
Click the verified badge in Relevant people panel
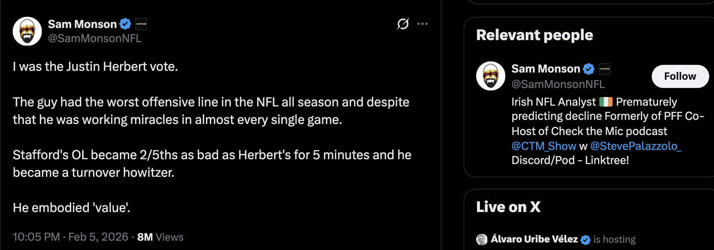point(589,69)
